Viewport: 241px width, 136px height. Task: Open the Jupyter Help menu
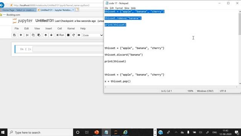point(83,29)
